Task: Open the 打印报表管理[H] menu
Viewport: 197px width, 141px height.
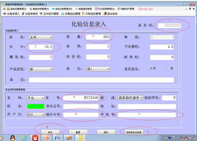Action: tap(105, 9)
